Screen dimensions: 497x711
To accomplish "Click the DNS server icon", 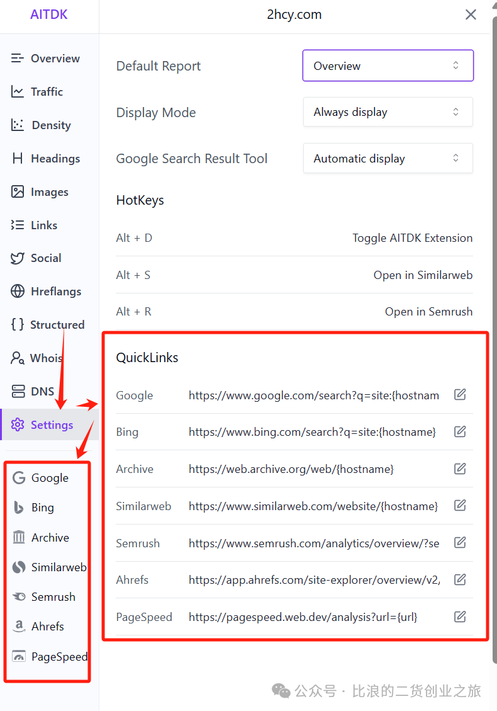I will tap(18, 391).
